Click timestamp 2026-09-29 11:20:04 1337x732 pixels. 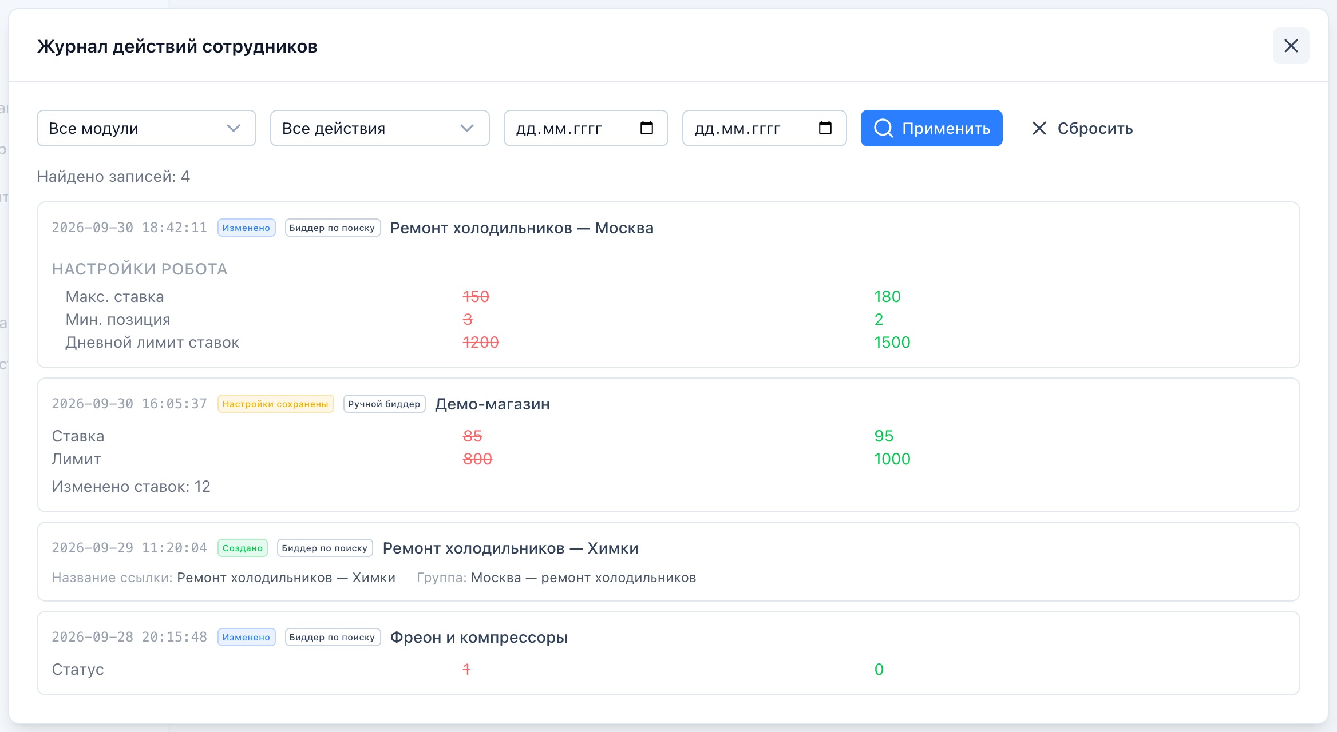pyautogui.click(x=129, y=548)
